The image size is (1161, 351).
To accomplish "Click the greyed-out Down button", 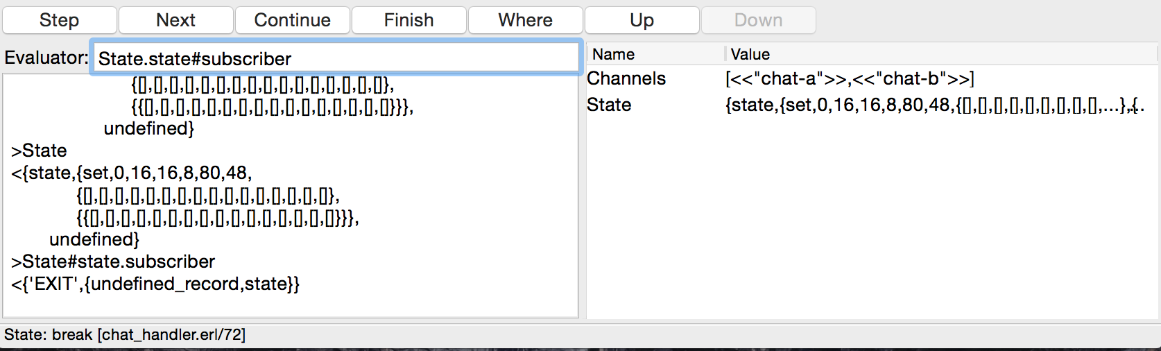I will pyautogui.click(x=758, y=20).
